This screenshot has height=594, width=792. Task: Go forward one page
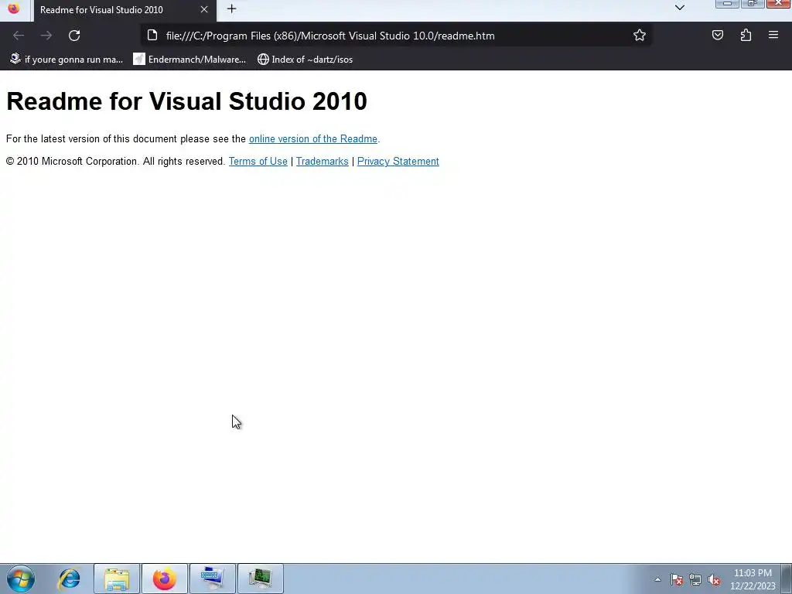coord(46,36)
